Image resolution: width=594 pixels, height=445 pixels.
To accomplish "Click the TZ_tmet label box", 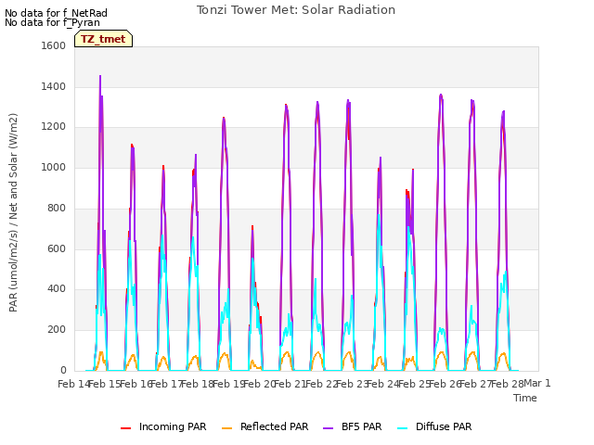I will [x=103, y=39].
